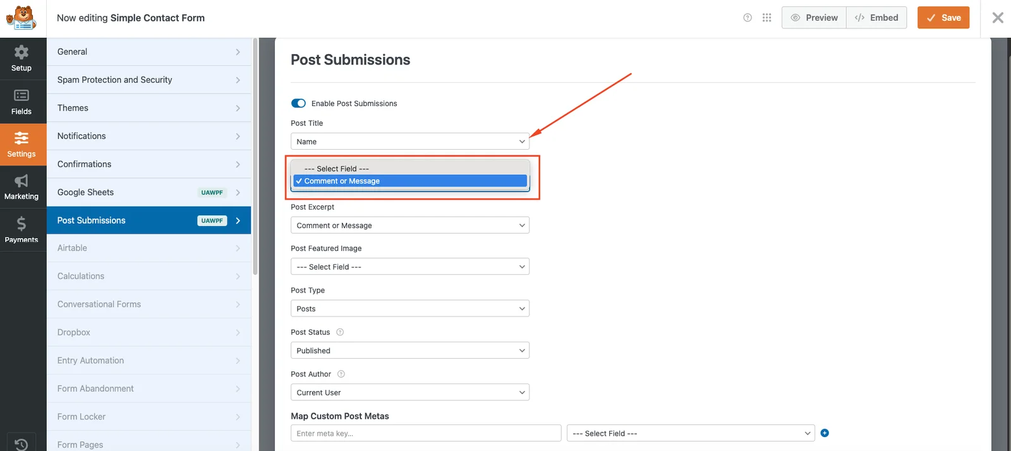Viewport: 1011px width, 451px height.
Task: Click Post Status help tooltip icon
Action: 340,332
